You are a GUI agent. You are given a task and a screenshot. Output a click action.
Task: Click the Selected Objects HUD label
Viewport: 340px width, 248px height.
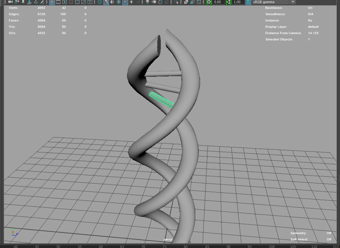pyautogui.click(x=279, y=39)
